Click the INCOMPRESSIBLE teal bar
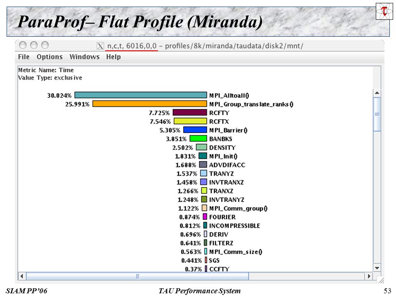The height and width of the screenshot is (297, 396). tap(205, 225)
